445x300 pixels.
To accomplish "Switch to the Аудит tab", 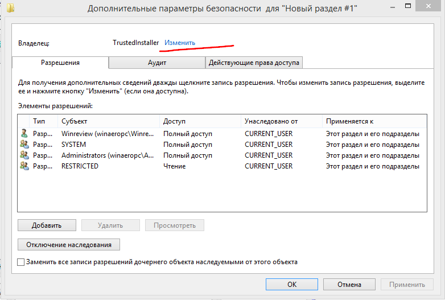I will point(157,63).
